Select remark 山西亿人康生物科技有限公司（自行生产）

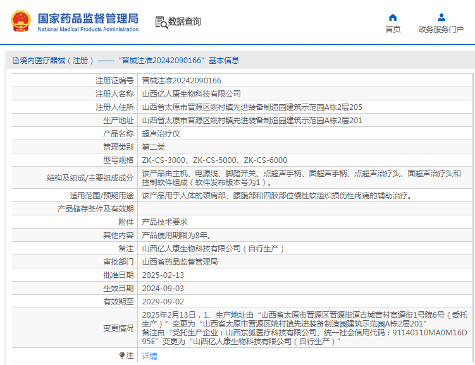point(213,249)
